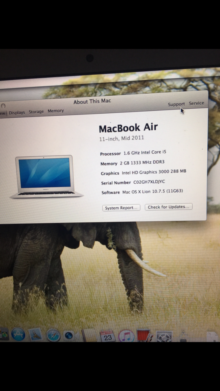220x391 pixels.
Task: Open the App Store dock icon
Action: pyautogui.click(x=18, y=334)
